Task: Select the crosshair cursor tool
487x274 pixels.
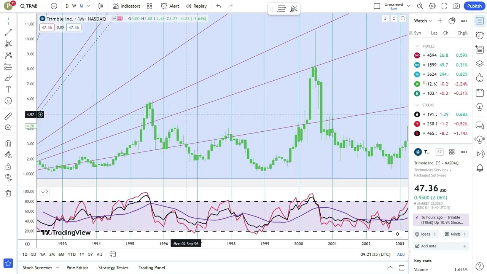Action: (x=8, y=21)
